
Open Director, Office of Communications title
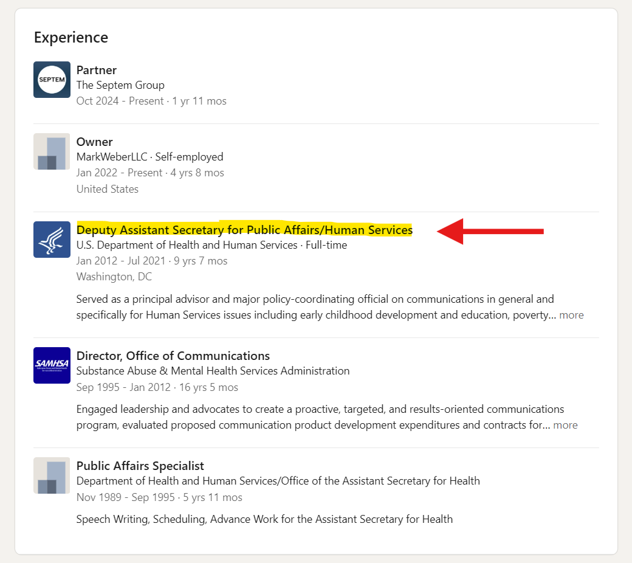tap(173, 356)
